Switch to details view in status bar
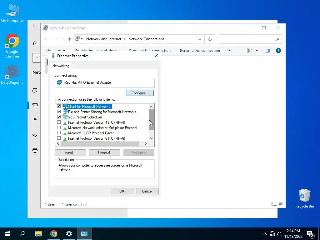This screenshot has height=240, width=320. [274, 204]
